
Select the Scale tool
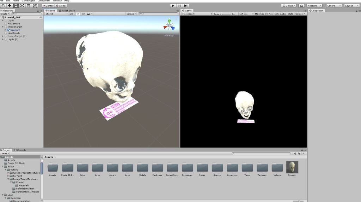pyautogui.click(x=22, y=6)
